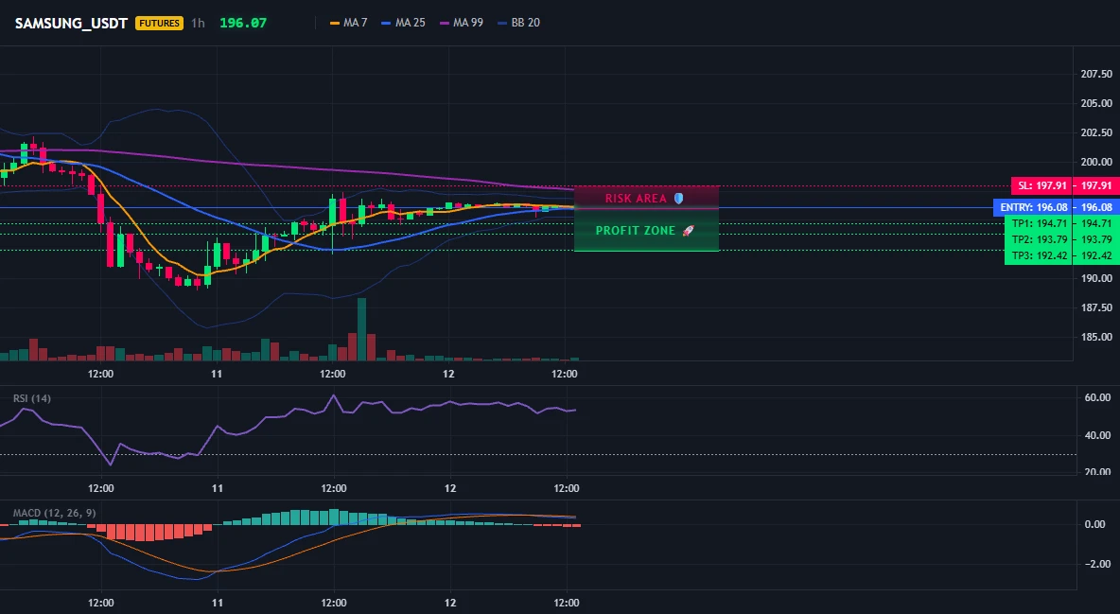Click the MACD (12, 26, 9) indicator label
The width and height of the screenshot is (1120, 614).
coord(54,513)
